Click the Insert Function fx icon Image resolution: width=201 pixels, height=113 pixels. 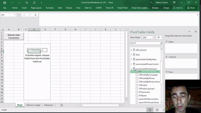[35, 15]
